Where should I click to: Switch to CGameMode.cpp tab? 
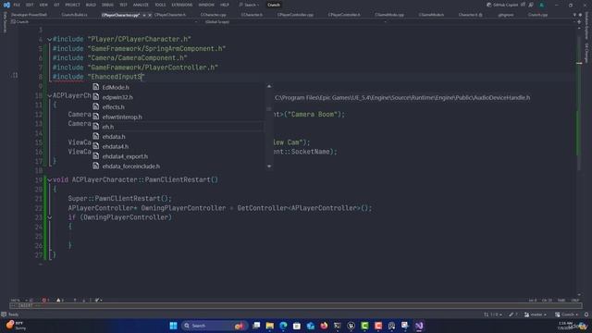389,15
